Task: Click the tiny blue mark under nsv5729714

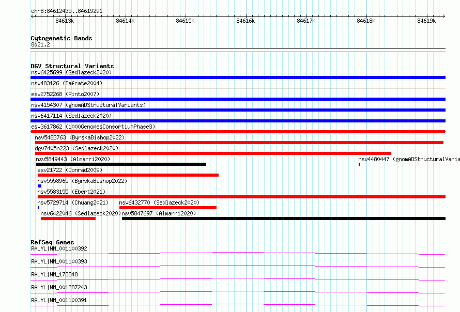Action: (x=38, y=208)
